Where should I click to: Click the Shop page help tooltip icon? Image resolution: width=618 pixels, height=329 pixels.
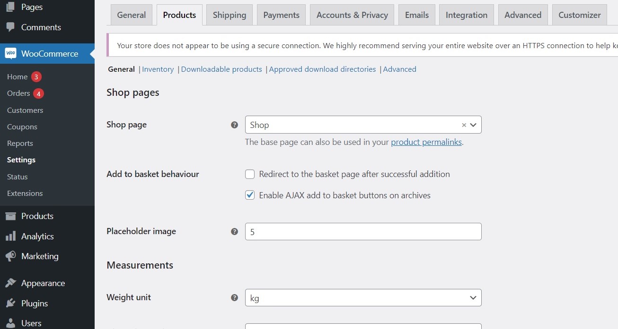[x=234, y=125]
